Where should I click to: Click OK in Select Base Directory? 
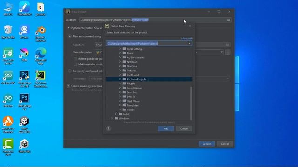click(x=166, y=128)
